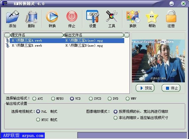Screen dimensions: 189x139
Task: Select SVCD as output format
Action: point(91,99)
